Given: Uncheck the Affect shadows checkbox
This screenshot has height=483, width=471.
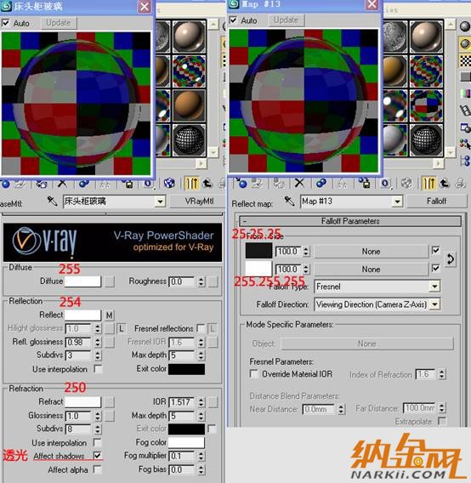Looking at the screenshot, I should click(97, 455).
